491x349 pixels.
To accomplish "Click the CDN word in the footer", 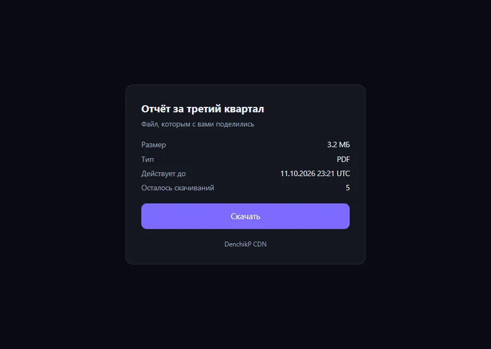I will [260, 244].
